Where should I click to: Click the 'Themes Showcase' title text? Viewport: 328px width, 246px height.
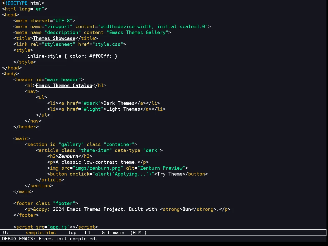point(54,38)
